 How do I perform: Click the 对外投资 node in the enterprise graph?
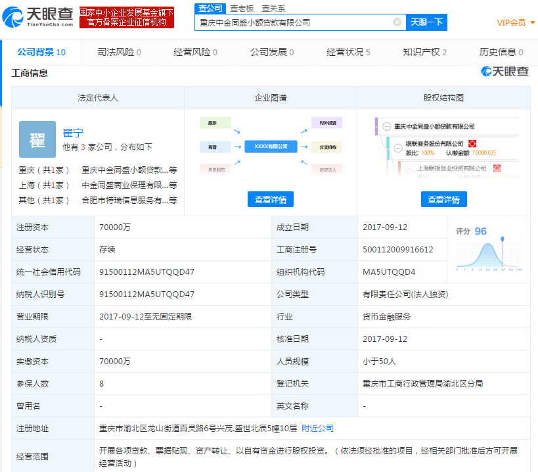326,123
